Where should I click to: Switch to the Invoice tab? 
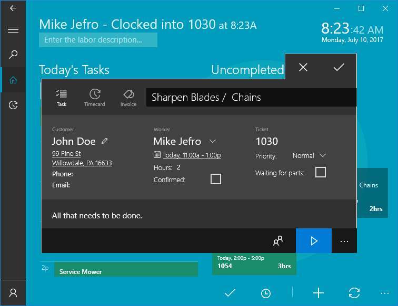tap(128, 97)
